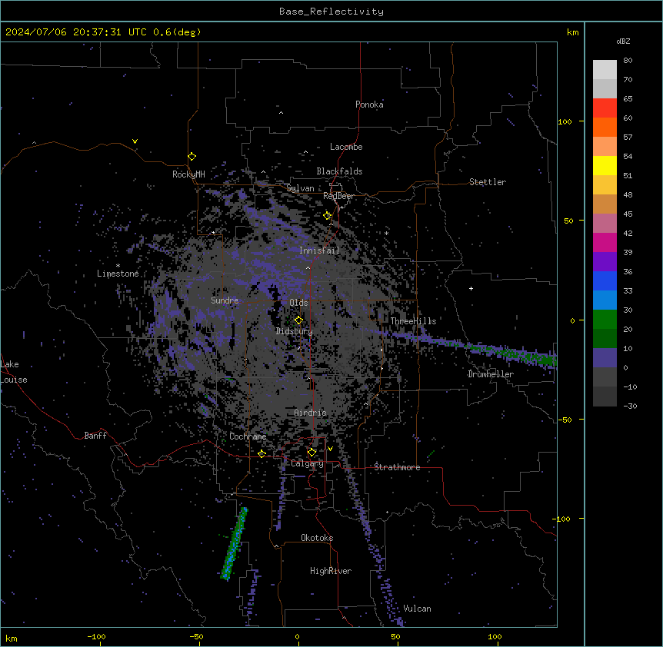This screenshot has width=663, height=647.
Task: Click the Strathmore town label
Action: click(x=397, y=467)
